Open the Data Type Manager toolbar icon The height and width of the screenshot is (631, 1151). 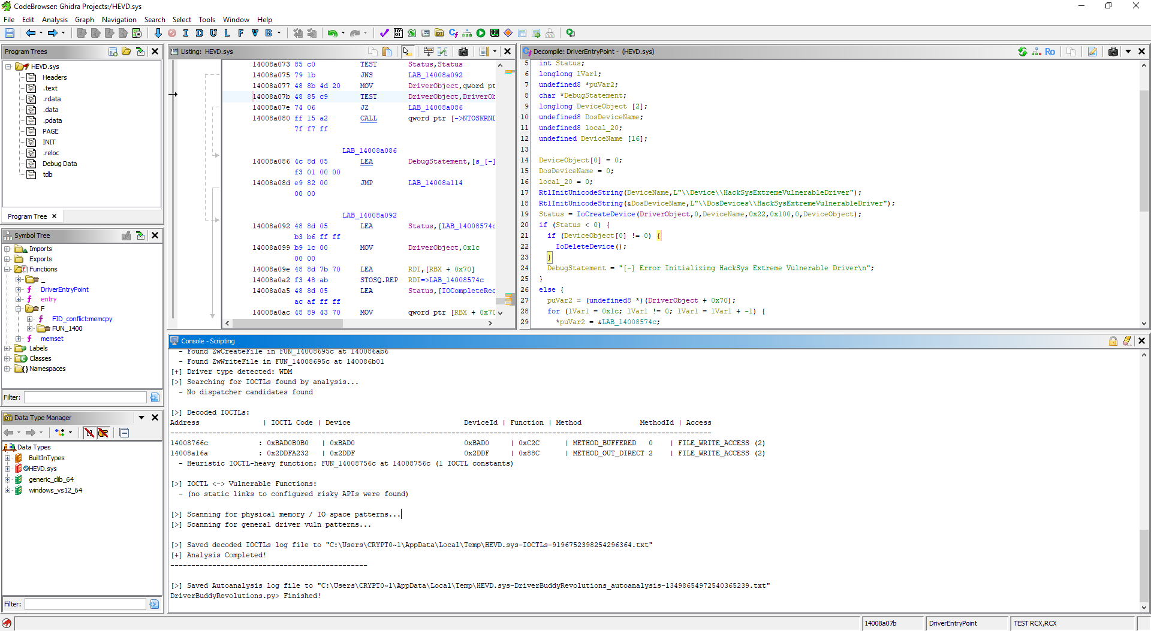click(x=439, y=33)
